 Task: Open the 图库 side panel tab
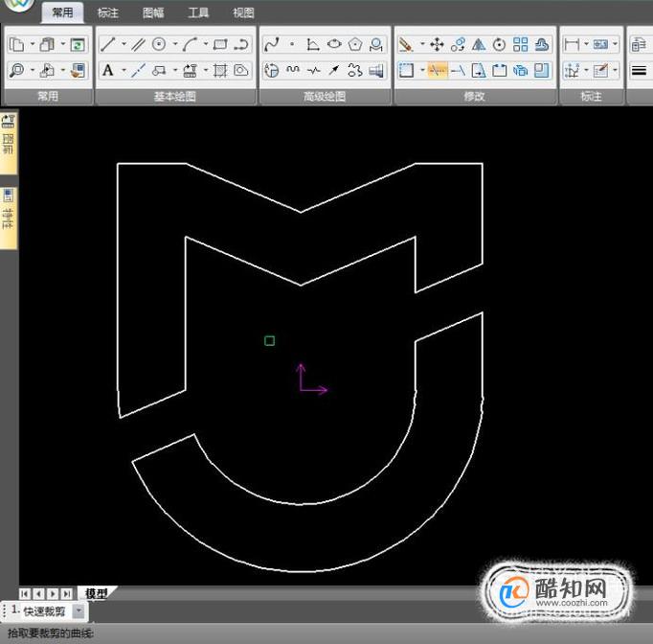pos(9,142)
